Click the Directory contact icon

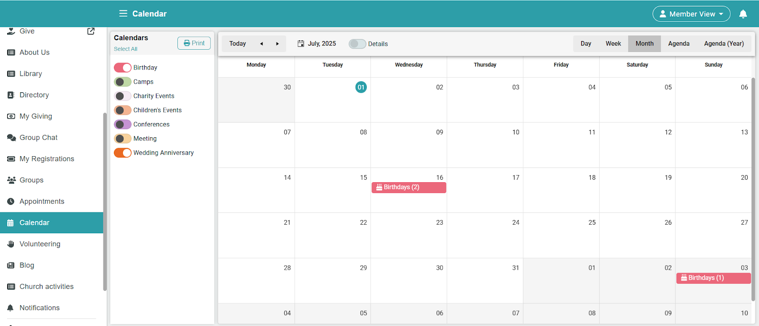[11, 95]
